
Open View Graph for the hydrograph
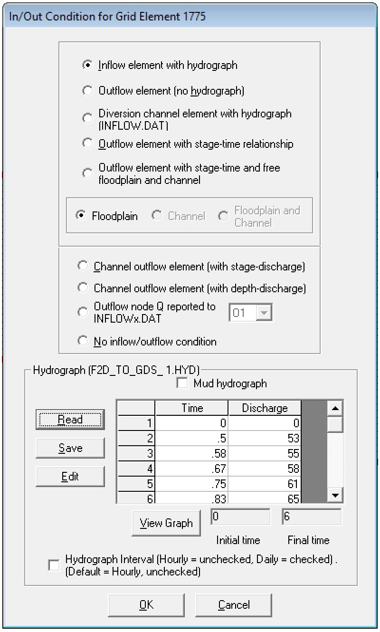166,523
